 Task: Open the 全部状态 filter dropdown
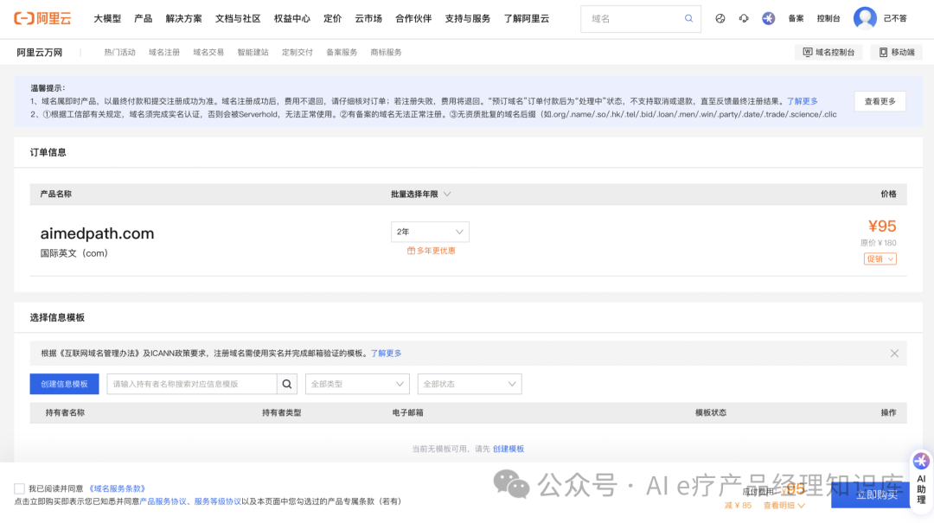pos(470,384)
